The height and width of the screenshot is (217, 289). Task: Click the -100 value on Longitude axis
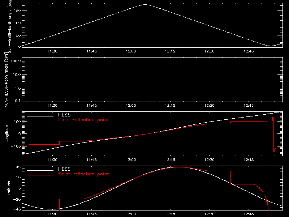(x=16, y=146)
